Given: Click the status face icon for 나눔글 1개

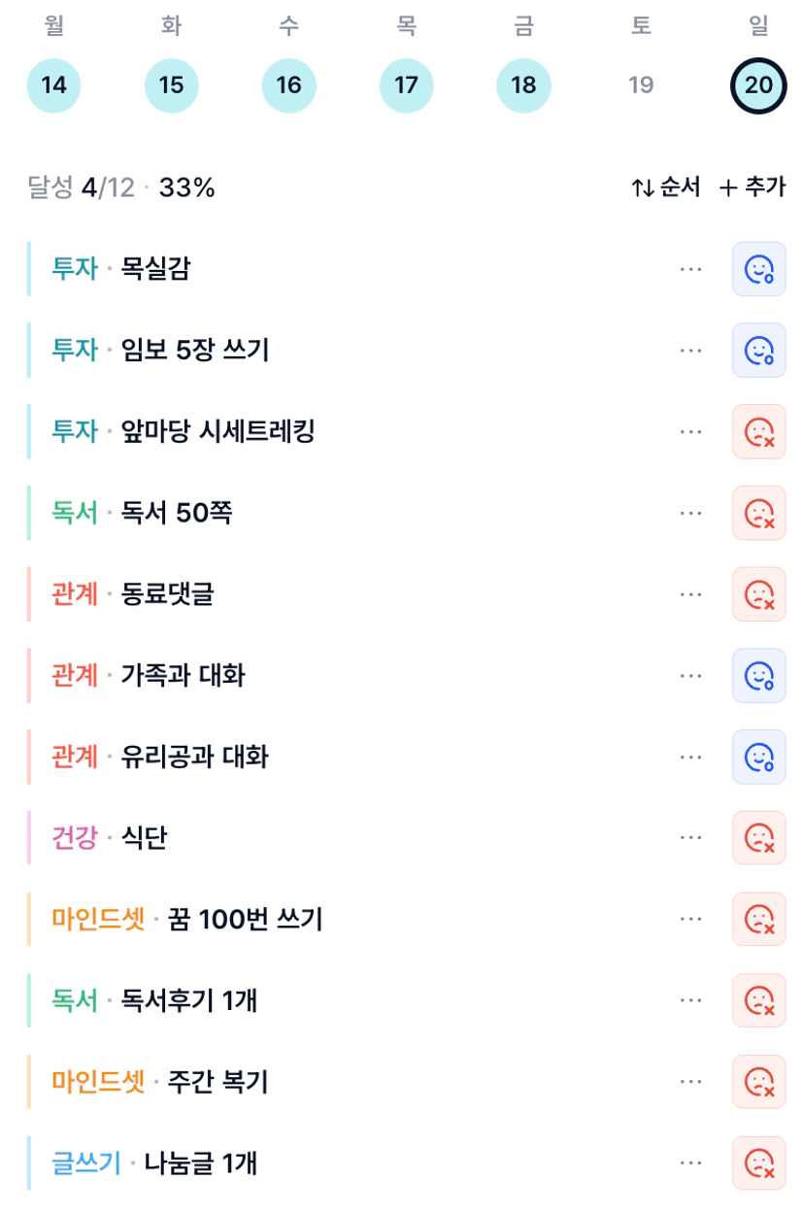Looking at the screenshot, I should [758, 1163].
